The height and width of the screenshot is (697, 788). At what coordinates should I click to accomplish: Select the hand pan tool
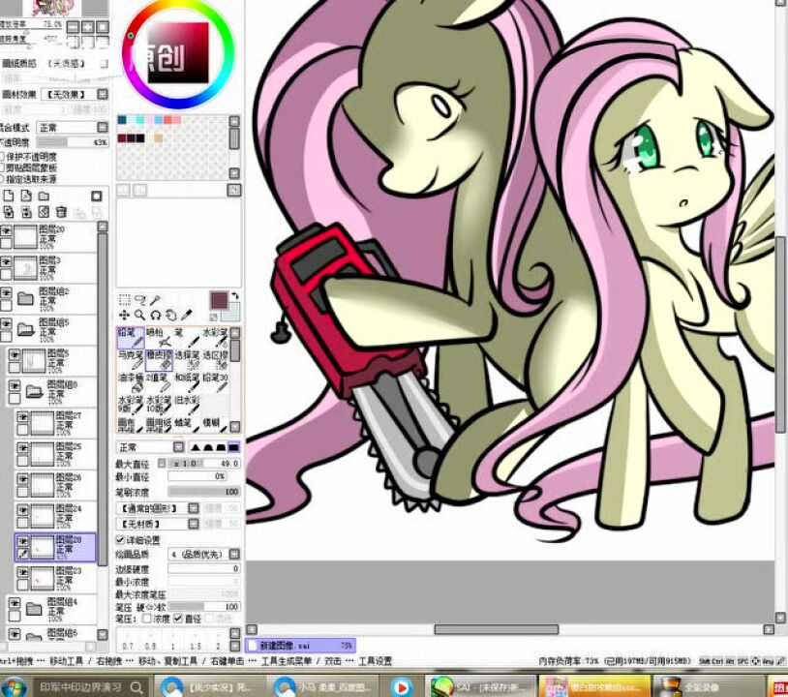point(171,315)
